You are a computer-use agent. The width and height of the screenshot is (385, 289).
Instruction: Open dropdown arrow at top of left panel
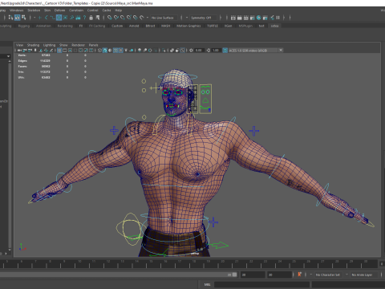8,56
